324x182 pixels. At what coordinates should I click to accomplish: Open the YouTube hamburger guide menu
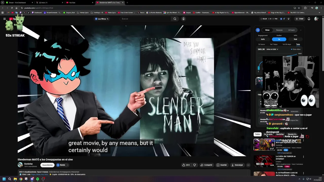pos(5,19)
